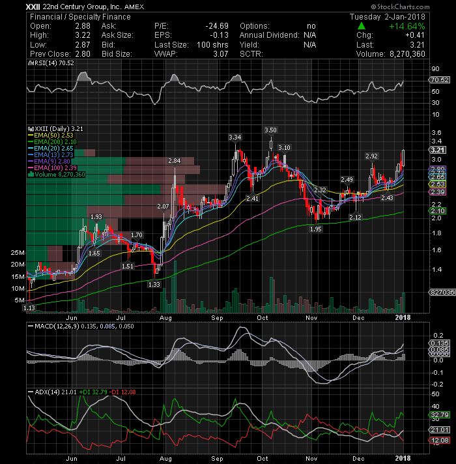Click the 1.33 July low label

pyautogui.click(x=154, y=285)
